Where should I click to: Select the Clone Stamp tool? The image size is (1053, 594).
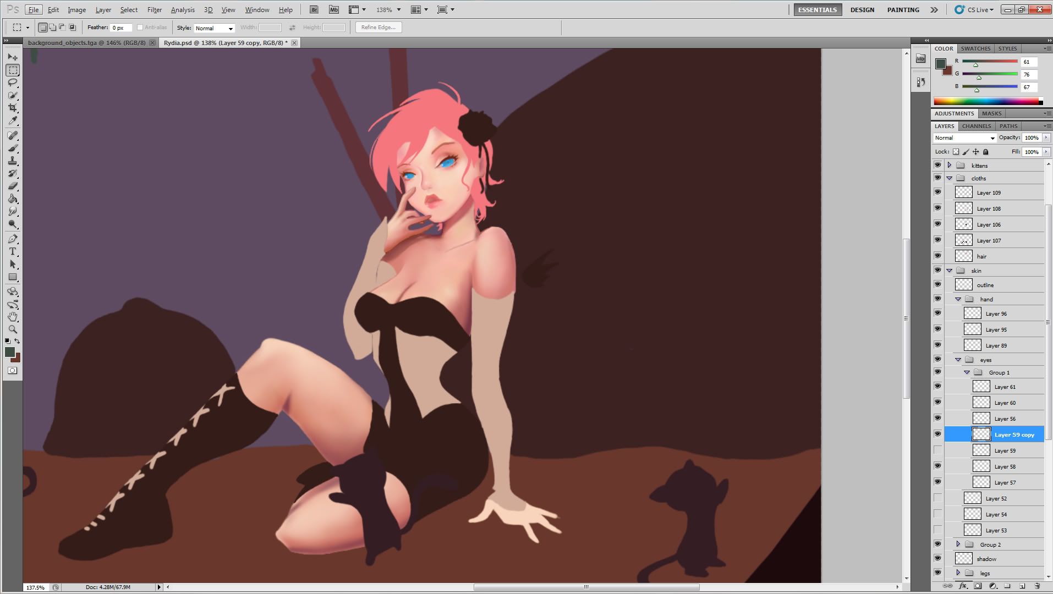click(x=13, y=161)
